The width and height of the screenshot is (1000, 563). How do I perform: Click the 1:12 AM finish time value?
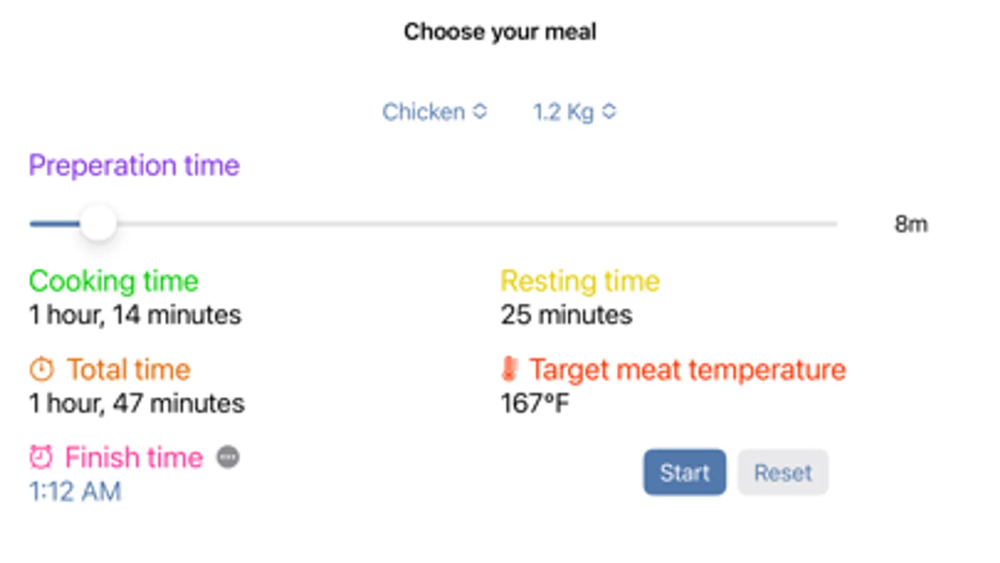pyautogui.click(x=75, y=492)
